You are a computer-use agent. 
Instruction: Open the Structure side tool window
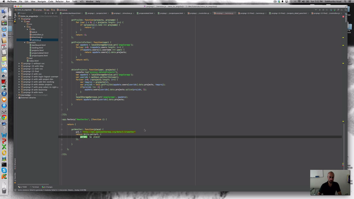click(15, 164)
